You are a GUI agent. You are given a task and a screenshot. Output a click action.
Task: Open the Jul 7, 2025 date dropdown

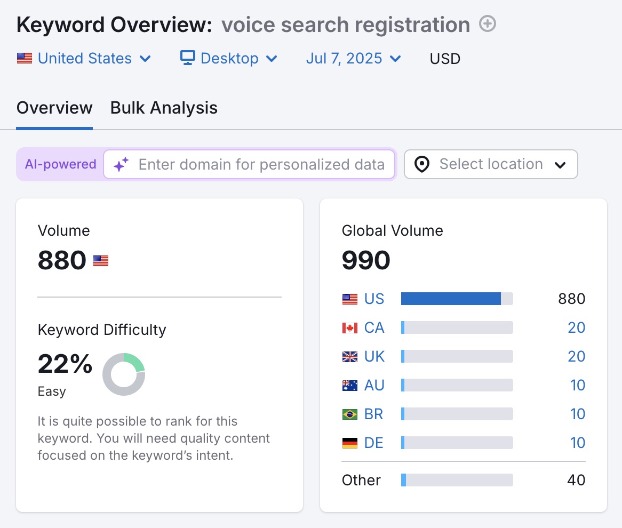click(353, 59)
